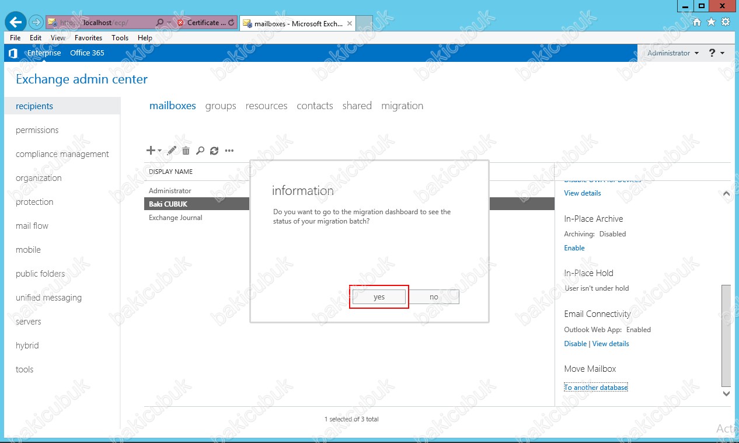Click details pane scrollbar down arrow
Image resolution: width=739 pixels, height=443 pixels.
pos(726,394)
